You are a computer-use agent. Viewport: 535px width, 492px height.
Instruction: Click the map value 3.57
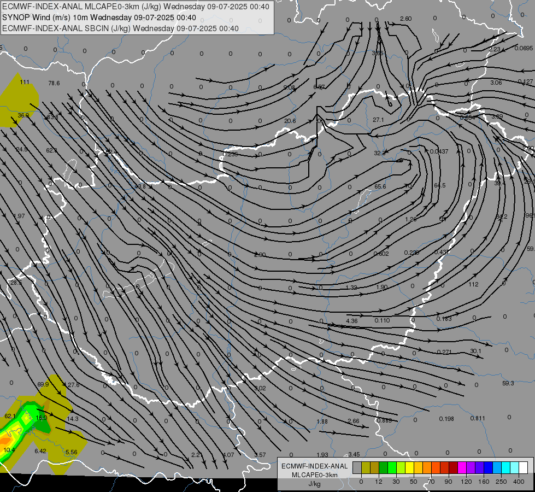[260, 455]
